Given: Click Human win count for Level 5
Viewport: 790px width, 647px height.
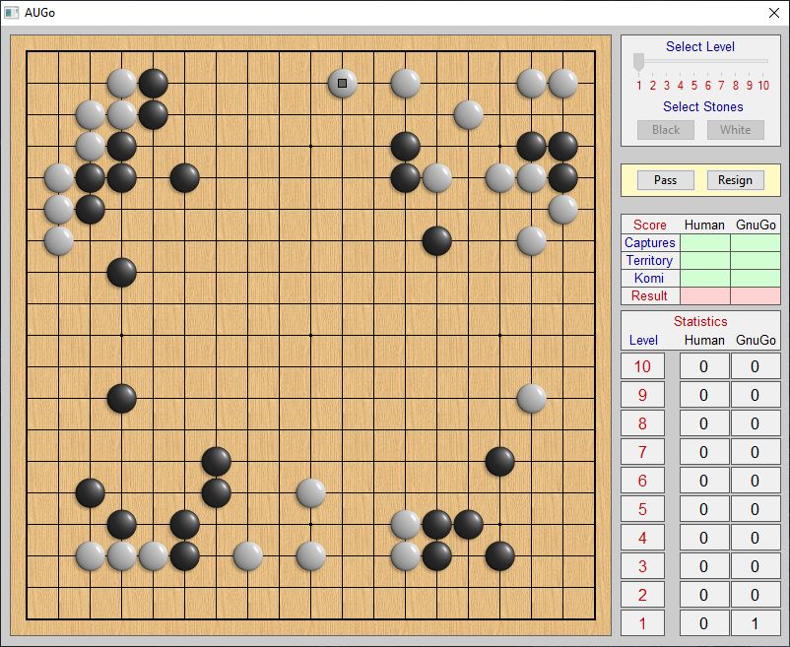Looking at the screenshot, I should click(x=704, y=509).
